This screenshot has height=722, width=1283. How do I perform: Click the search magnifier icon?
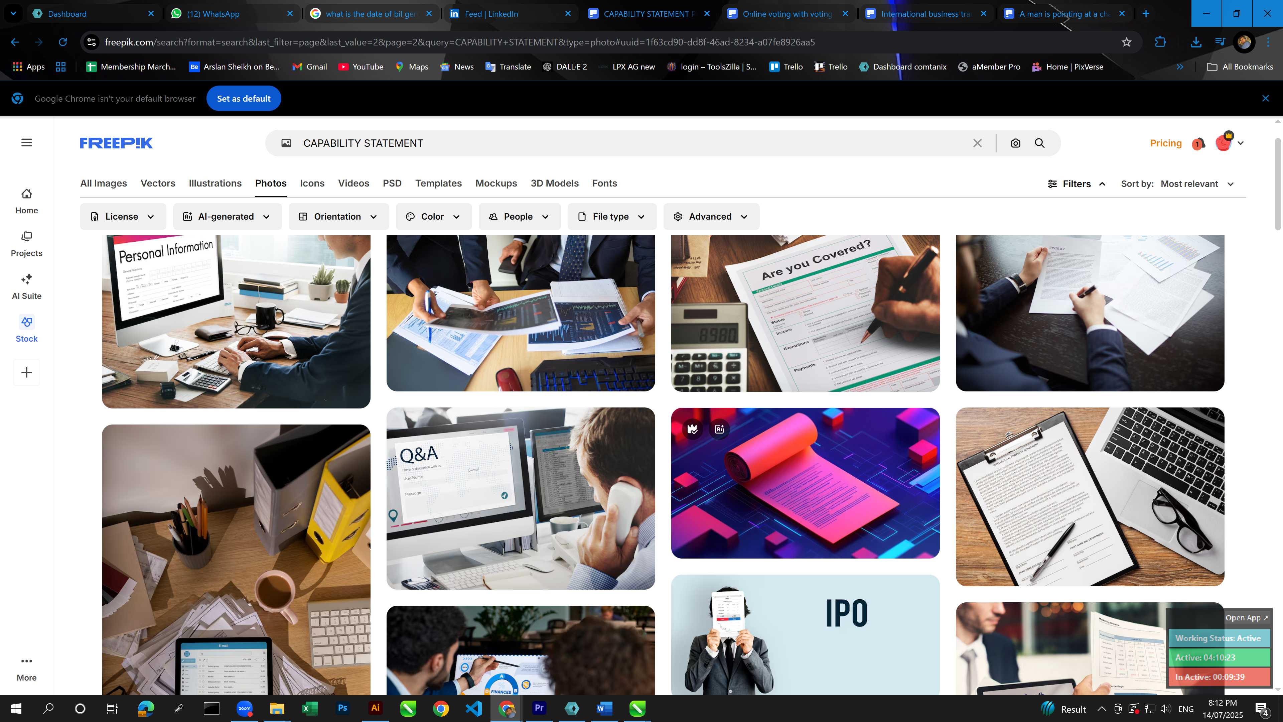click(1040, 143)
